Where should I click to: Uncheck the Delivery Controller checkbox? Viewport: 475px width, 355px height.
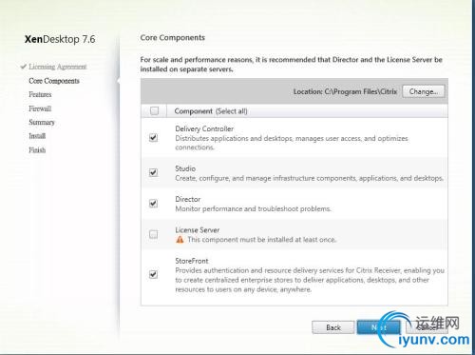153,138
